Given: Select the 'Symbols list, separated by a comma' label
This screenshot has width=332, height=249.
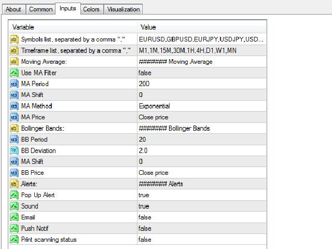Looking at the screenshot, I should click(73, 39).
